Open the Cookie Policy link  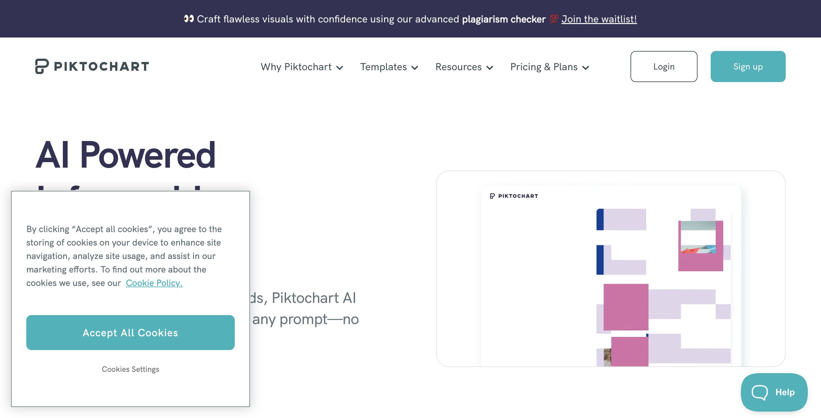[x=154, y=283]
